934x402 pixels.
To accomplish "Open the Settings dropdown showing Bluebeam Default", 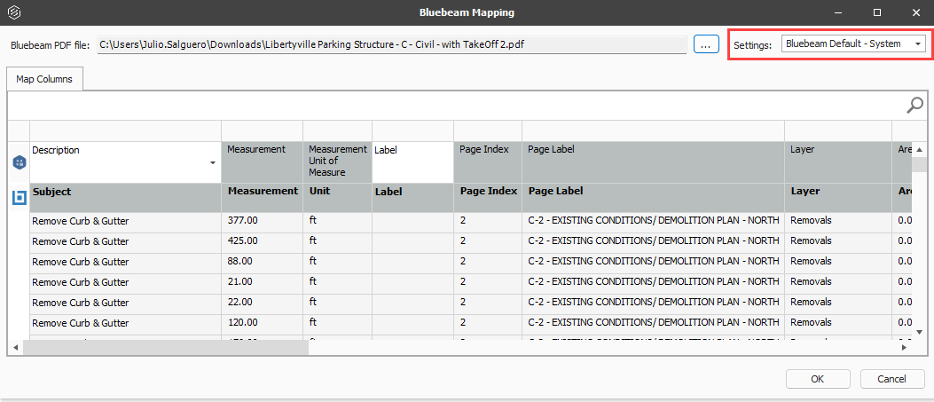I will coord(853,43).
